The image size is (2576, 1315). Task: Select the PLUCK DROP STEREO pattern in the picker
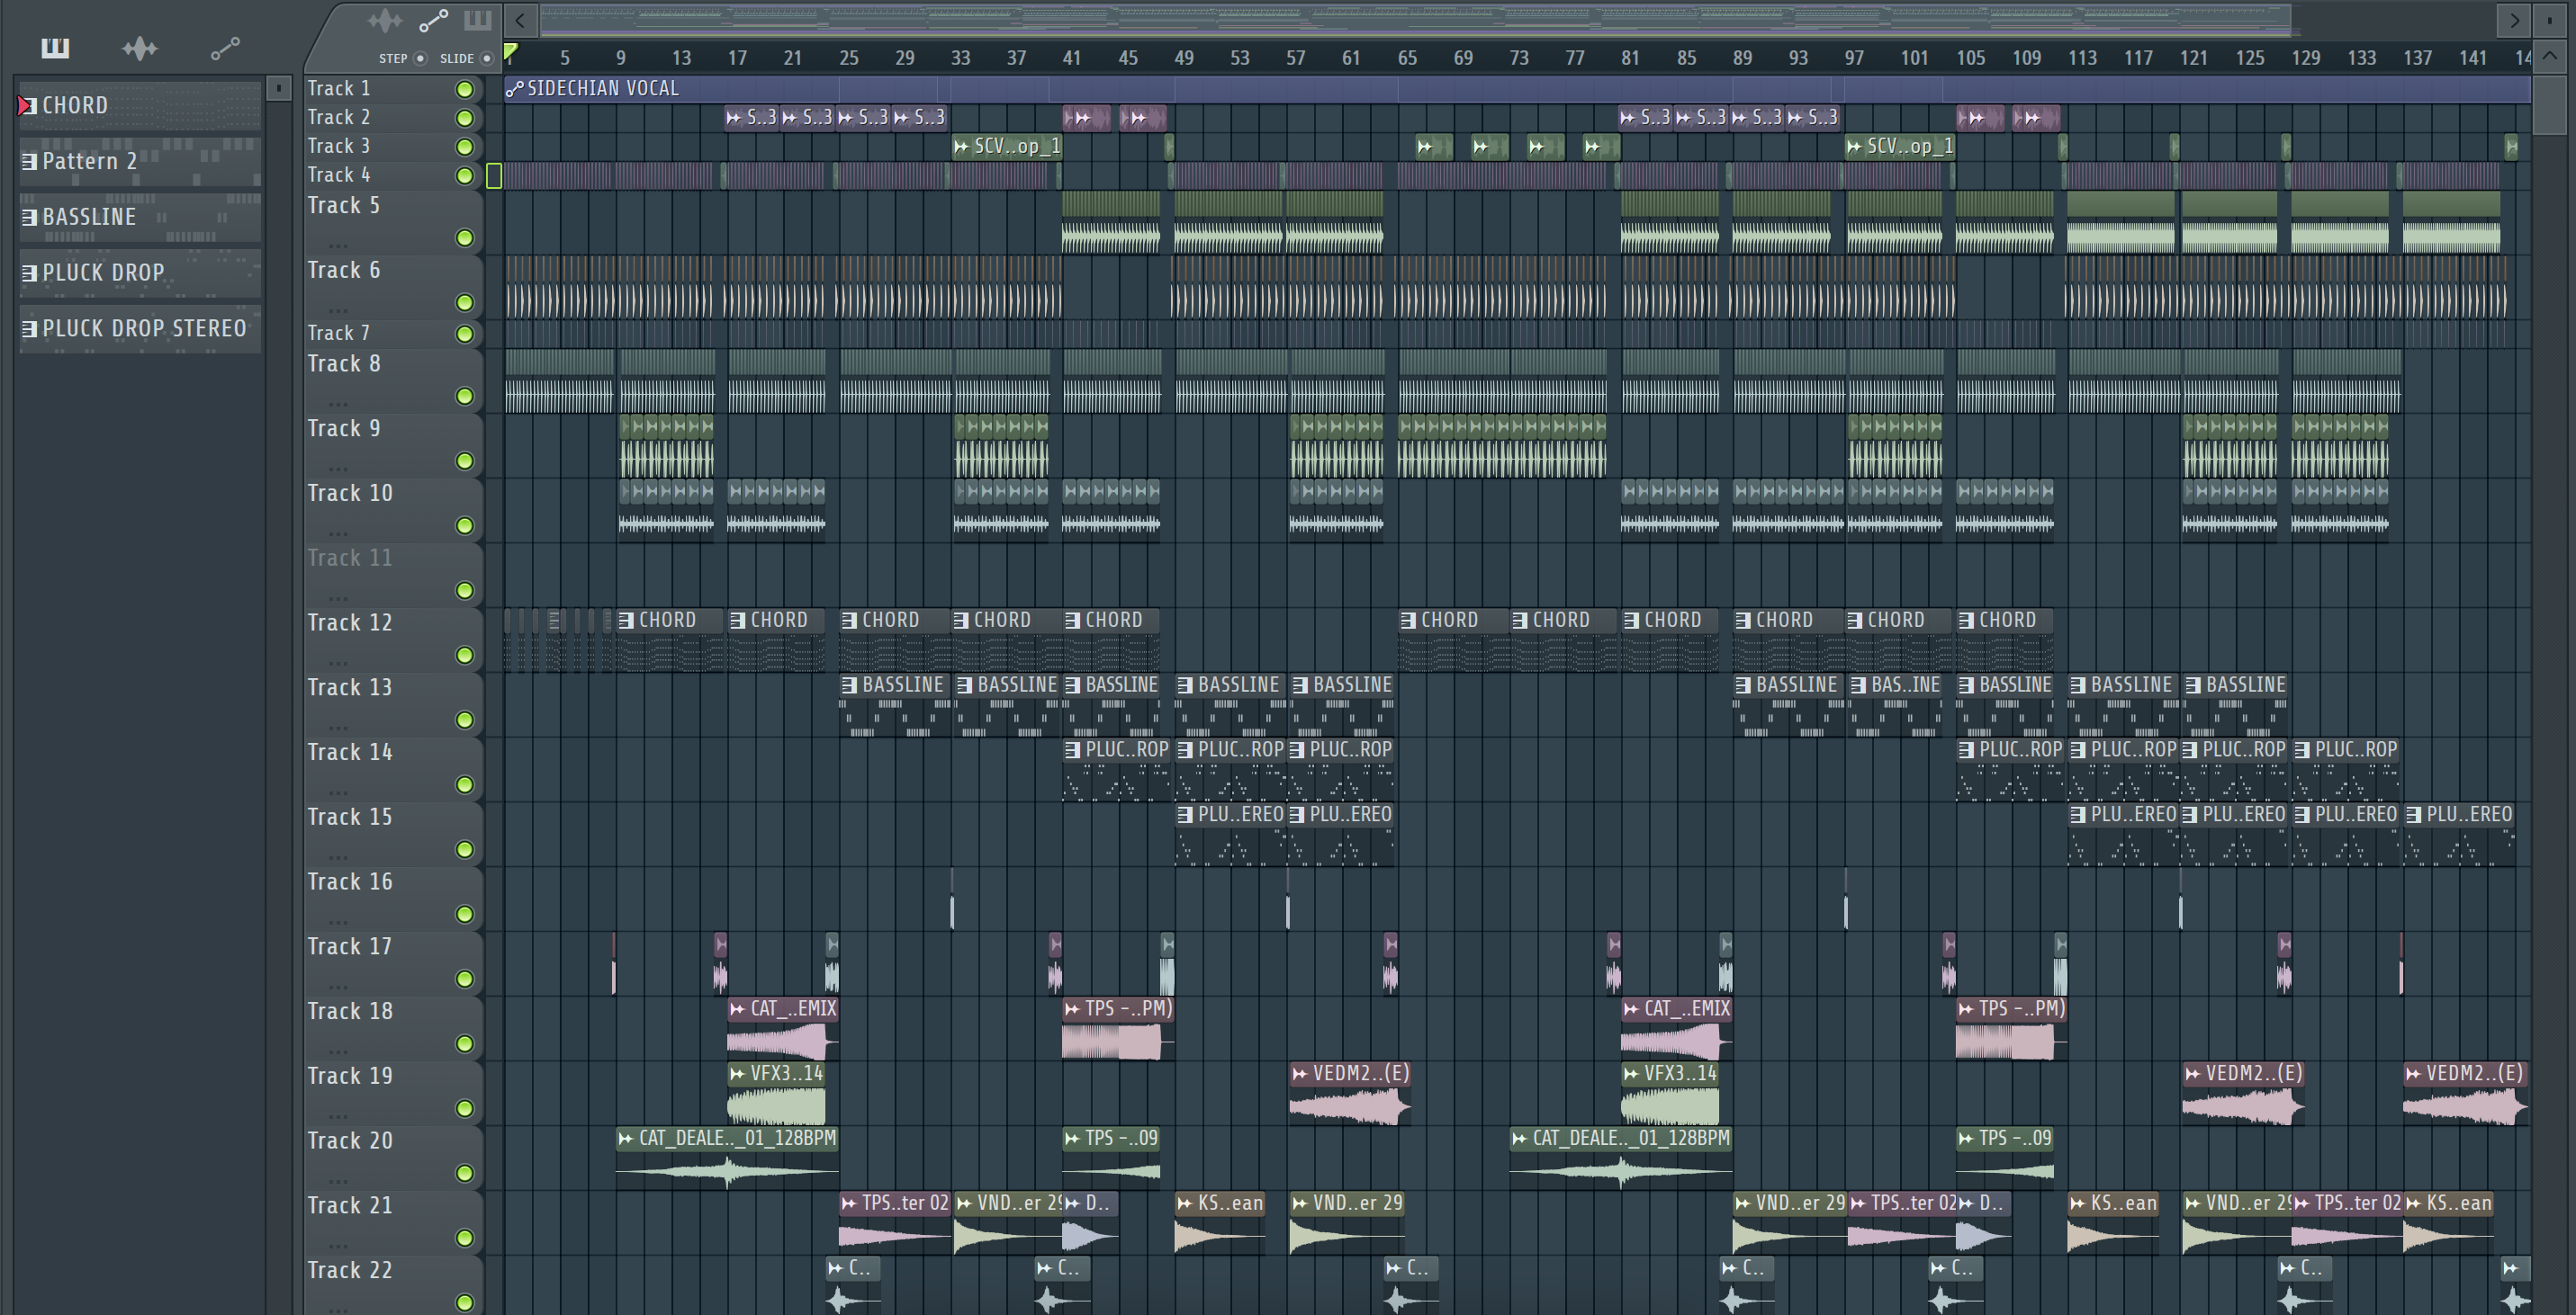coord(140,329)
